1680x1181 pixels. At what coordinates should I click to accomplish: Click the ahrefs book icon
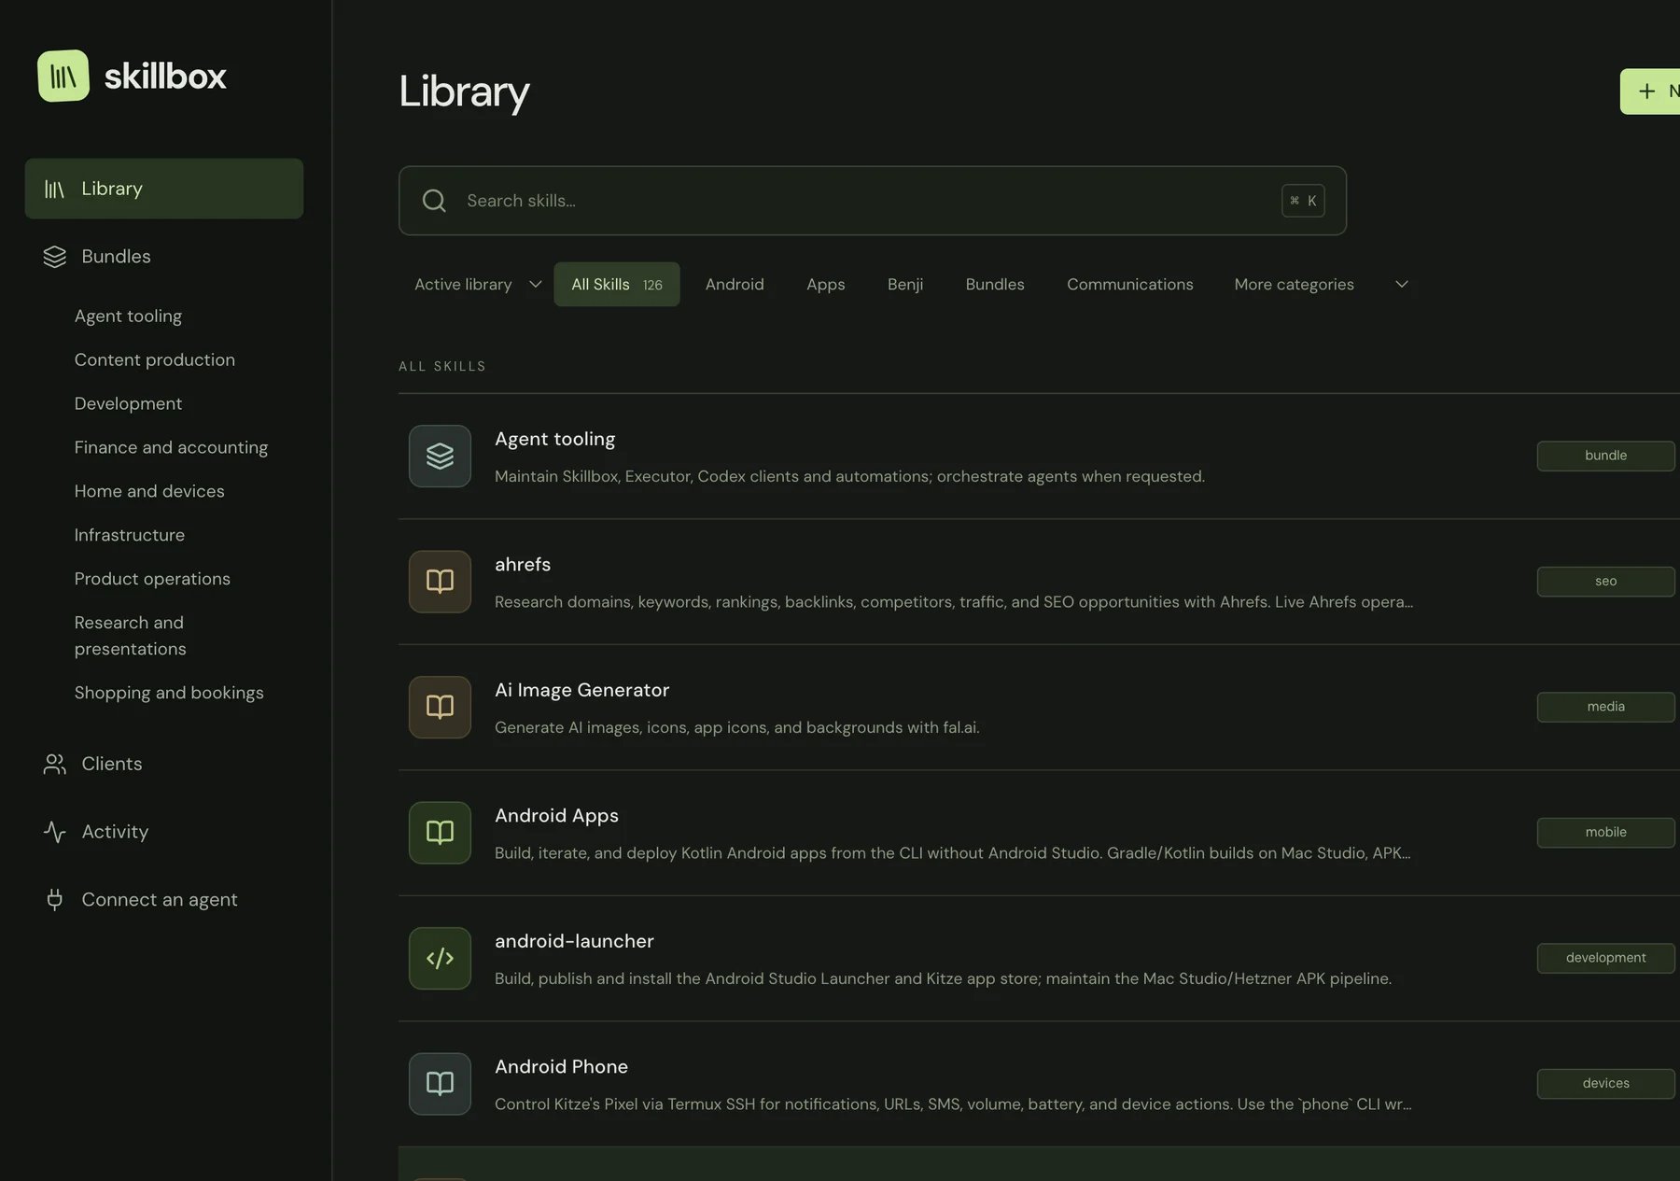tap(440, 582)
